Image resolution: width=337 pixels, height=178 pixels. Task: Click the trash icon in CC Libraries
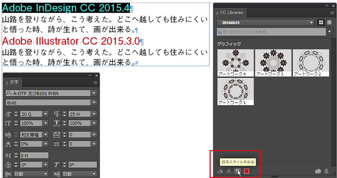click(x=326, y=171)
